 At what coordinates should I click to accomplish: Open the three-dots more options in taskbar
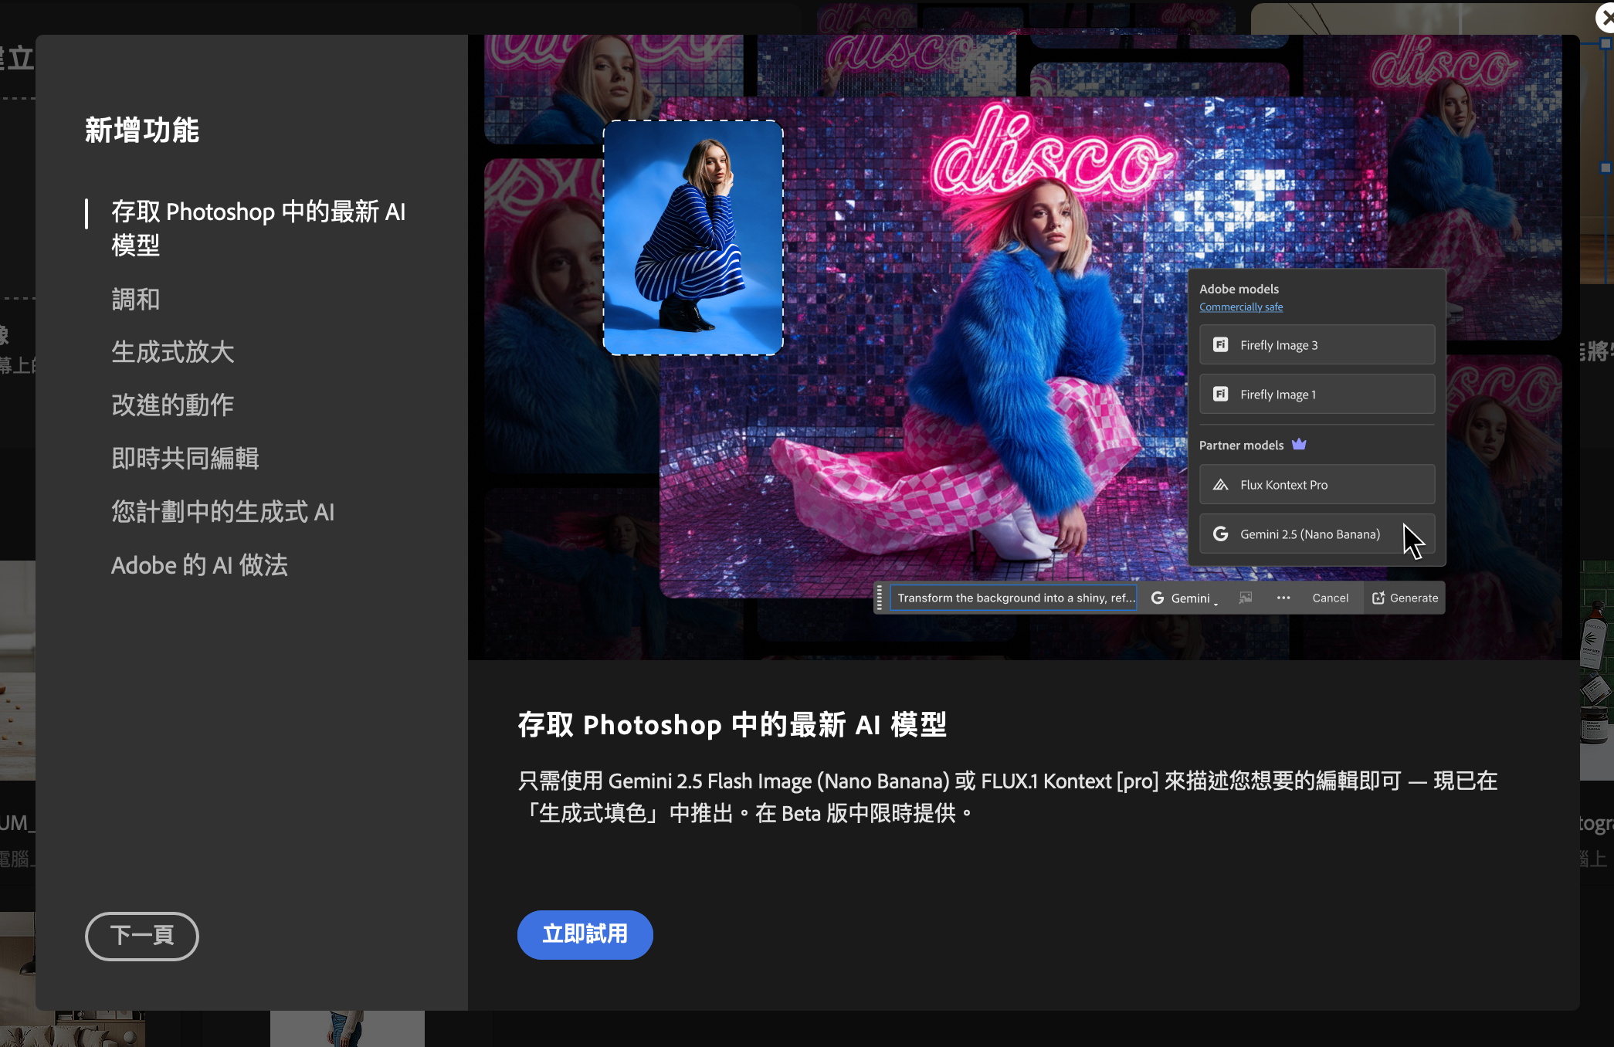click(x=1283, y=598)
